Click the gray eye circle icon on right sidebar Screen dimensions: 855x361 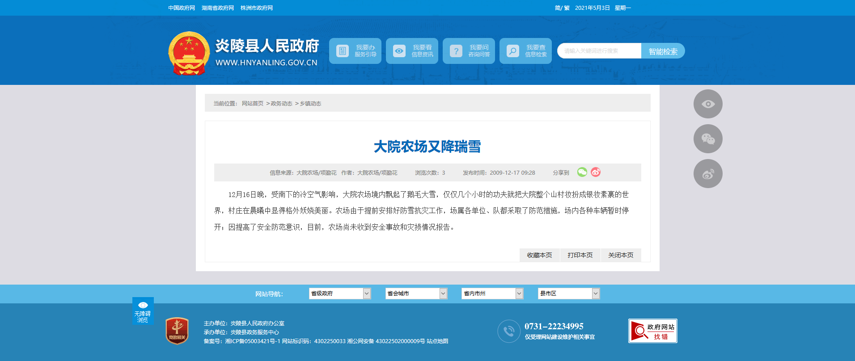(x=708, y=104)
